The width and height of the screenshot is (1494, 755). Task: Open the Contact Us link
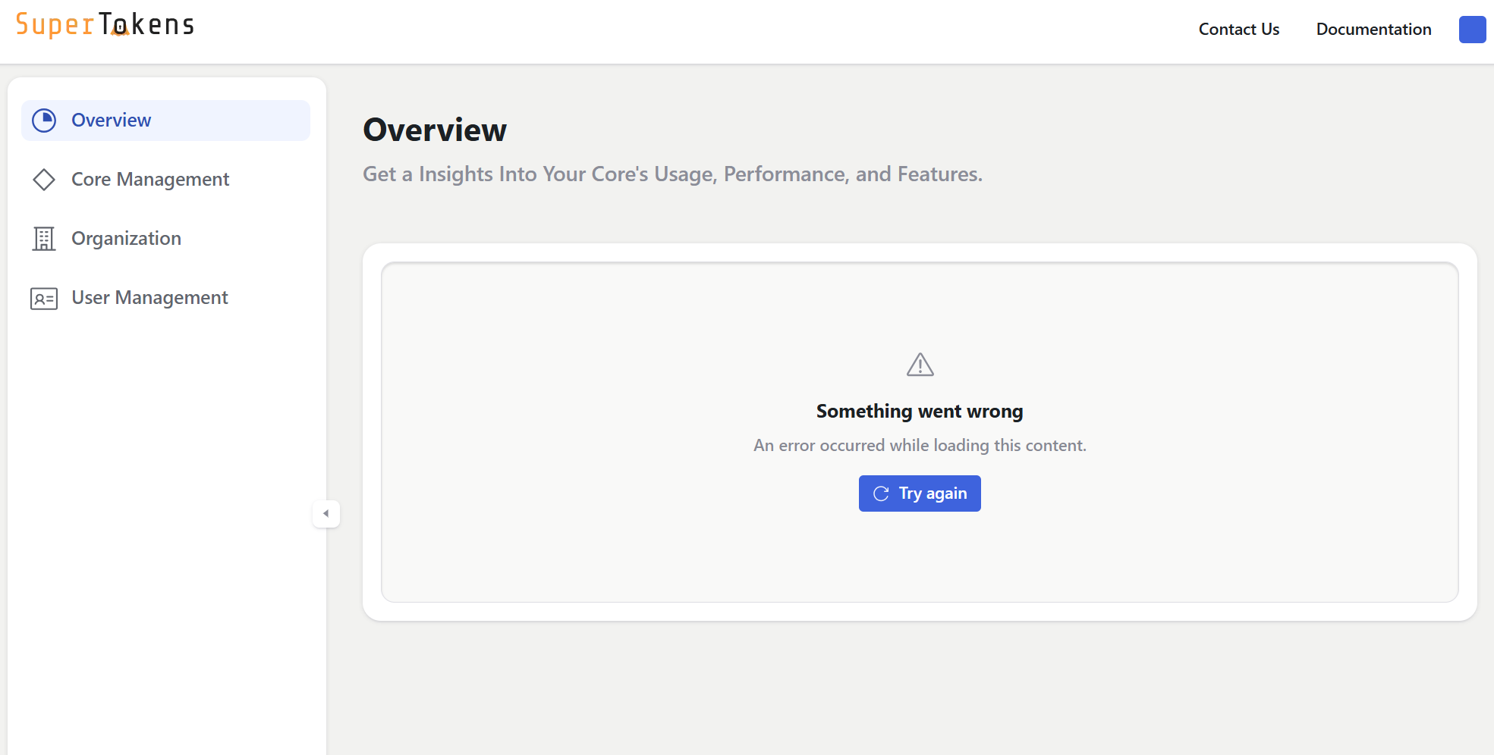pos(1238,30)
